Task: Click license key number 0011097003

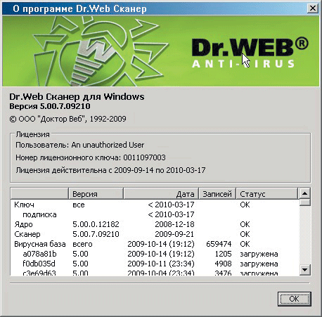Action: tap(144, 157)
